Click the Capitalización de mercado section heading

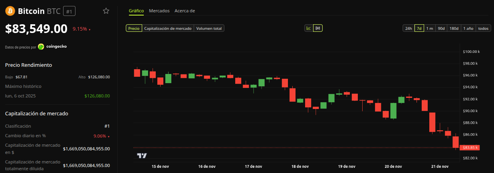pos(36,113)
